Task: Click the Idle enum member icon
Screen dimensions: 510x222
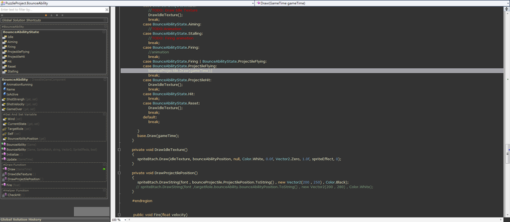Action: pos(4,37)
